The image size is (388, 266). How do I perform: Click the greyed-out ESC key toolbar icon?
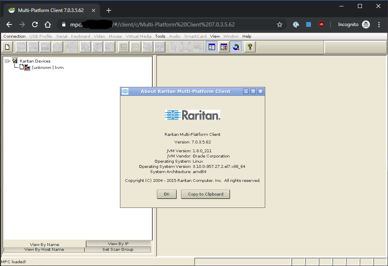[136, 47]
